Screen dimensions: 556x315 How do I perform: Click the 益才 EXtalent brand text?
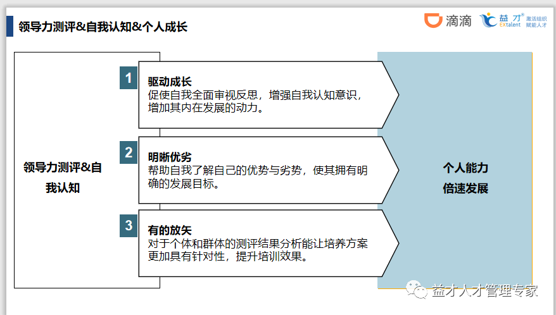point(510,20)
